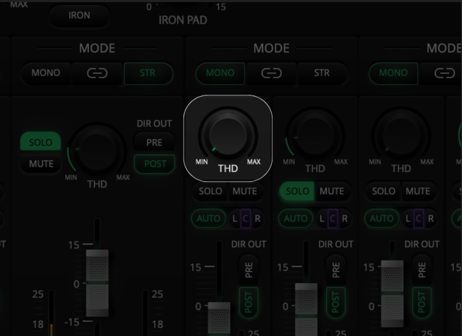Click the rightmost fully visible THD knob
Screen dimensions: 462x336
click(401, 136)
